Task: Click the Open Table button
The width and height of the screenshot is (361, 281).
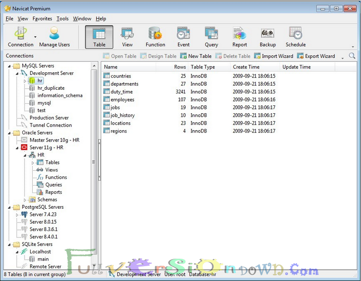Action: (x=119, y=56)
